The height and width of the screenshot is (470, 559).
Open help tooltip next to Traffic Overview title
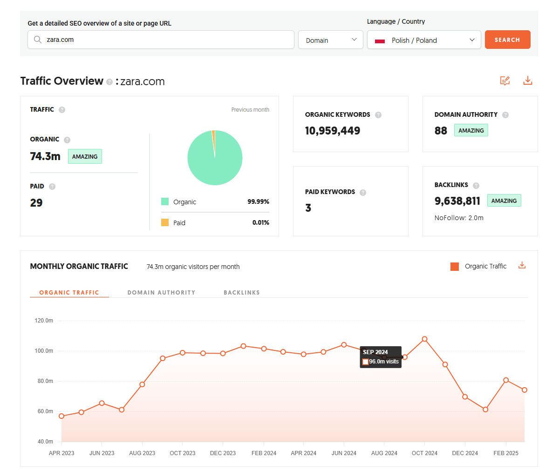[x=109, y=82]
